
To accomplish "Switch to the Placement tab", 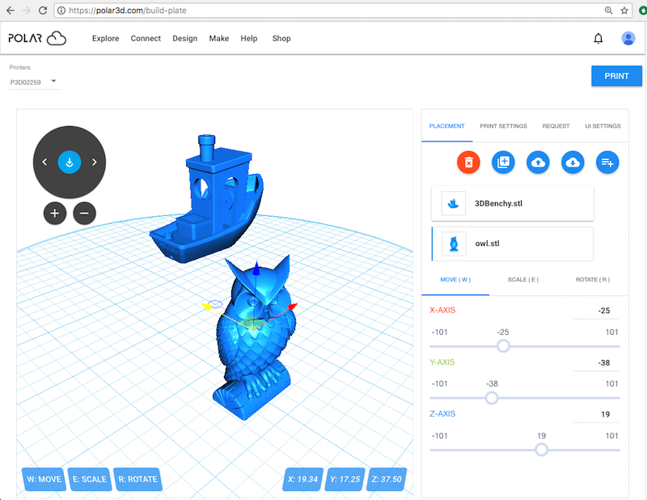I will [447, 126].
